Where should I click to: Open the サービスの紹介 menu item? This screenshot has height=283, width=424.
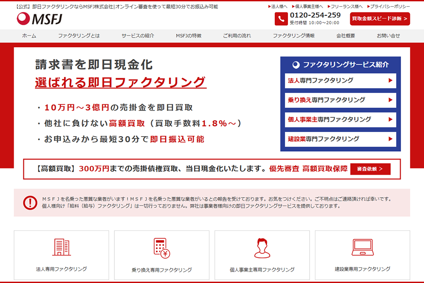point(138,36)
